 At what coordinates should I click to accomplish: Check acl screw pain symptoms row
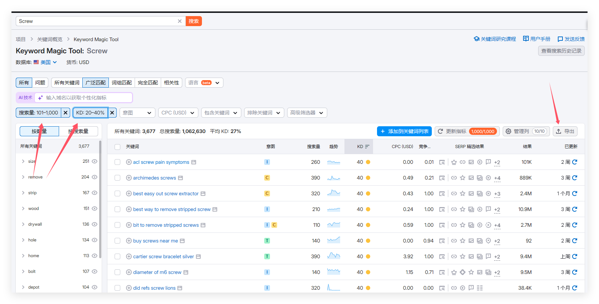[117, 162]
